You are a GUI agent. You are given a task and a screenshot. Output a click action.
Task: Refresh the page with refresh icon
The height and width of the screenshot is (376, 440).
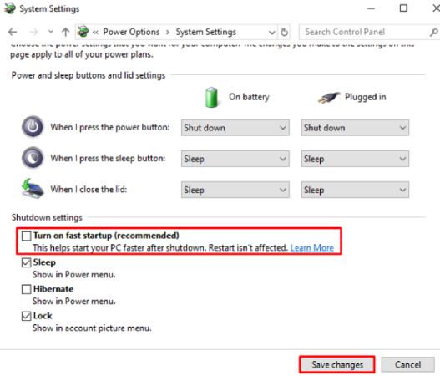(284, 33)
